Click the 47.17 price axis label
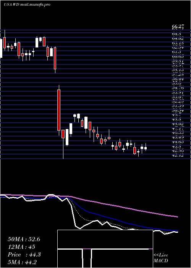This screenshot has width=191, height=268. pos(178,129)
